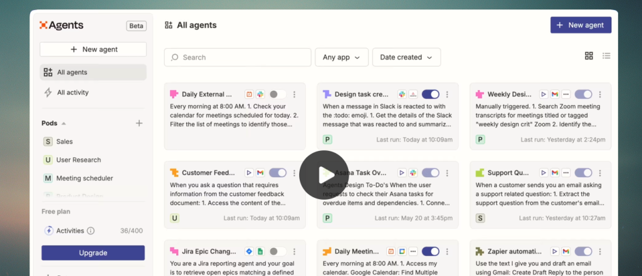Open more options for Weekly Design agent
Screen dimensions: 642x276
pos(600,95)
